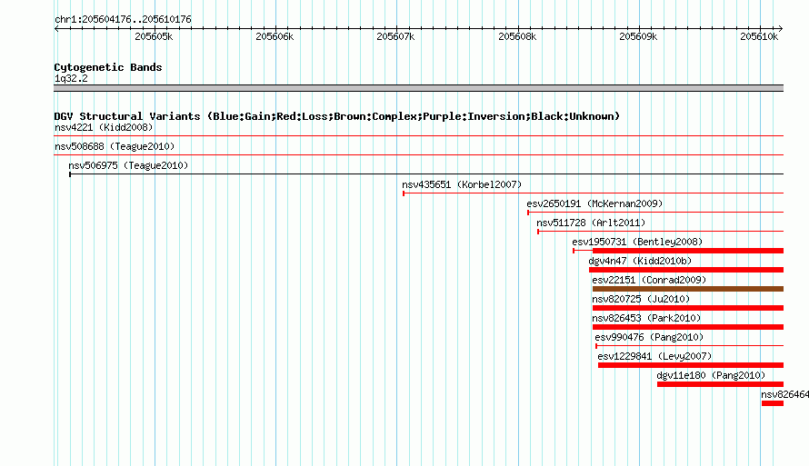This screenshot has height=466, width=809.
Task: Click the black nsv506975 unknown variant line
Action: click(426, 174)
